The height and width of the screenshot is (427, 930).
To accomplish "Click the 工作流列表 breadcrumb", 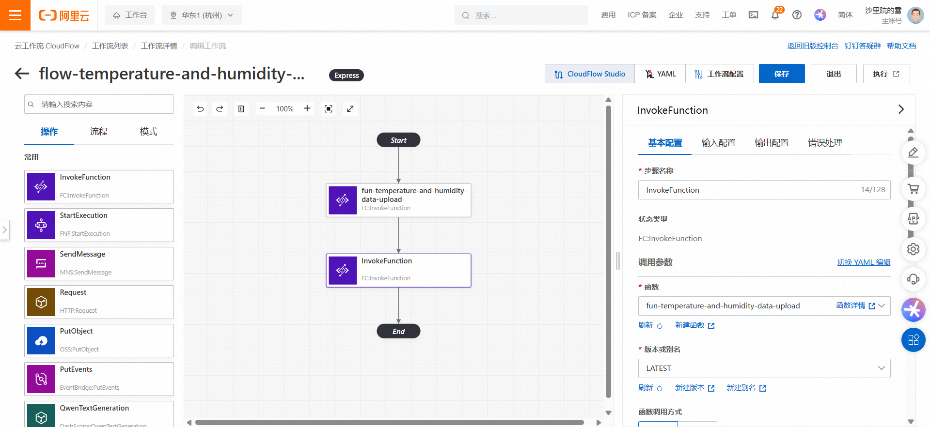I will (x=110, y=46).
